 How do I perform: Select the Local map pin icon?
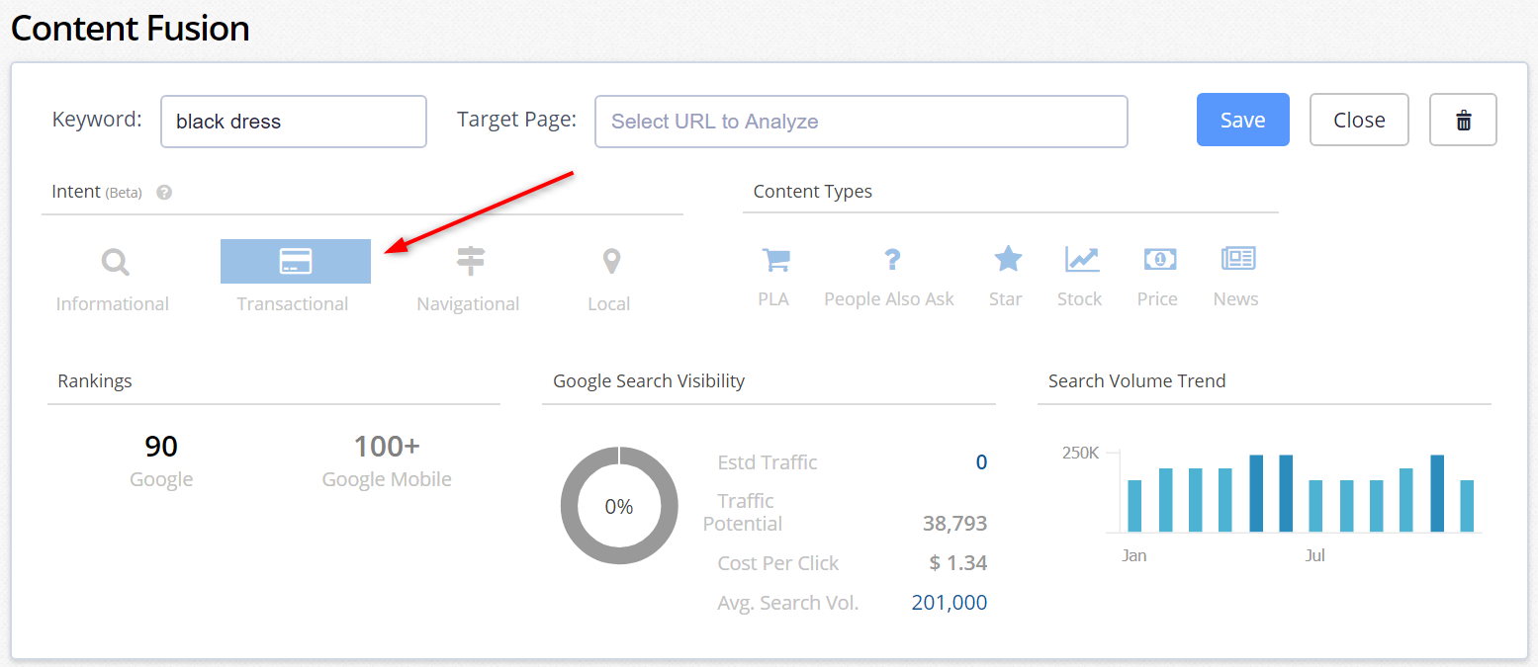click(x=611, y=262)
